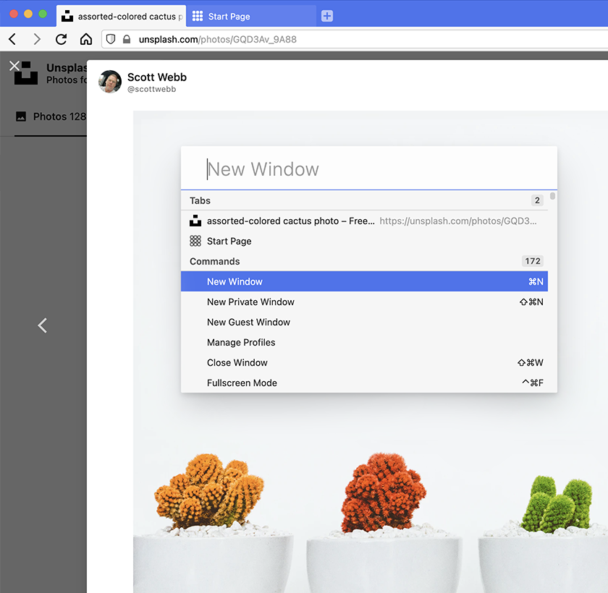Select the assorted-colored cactus browser tab
Image resolution: width=608 pixels, height=593 pixels.
(122, 16)
